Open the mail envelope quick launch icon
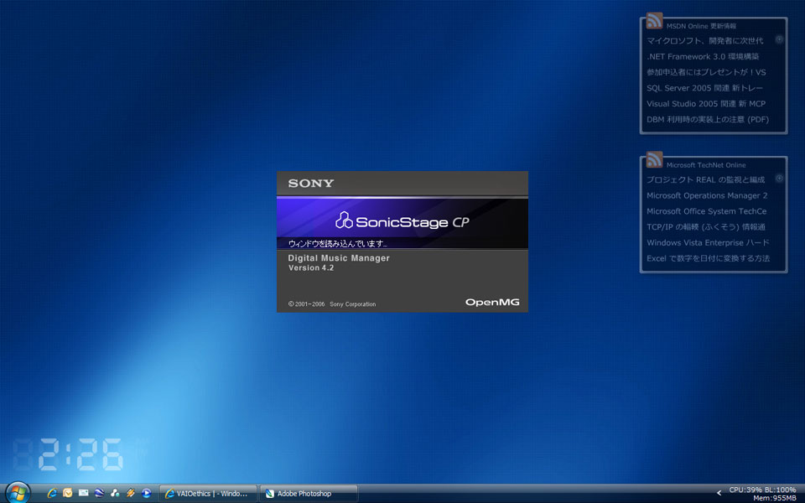805x503 pixels. 83,493
